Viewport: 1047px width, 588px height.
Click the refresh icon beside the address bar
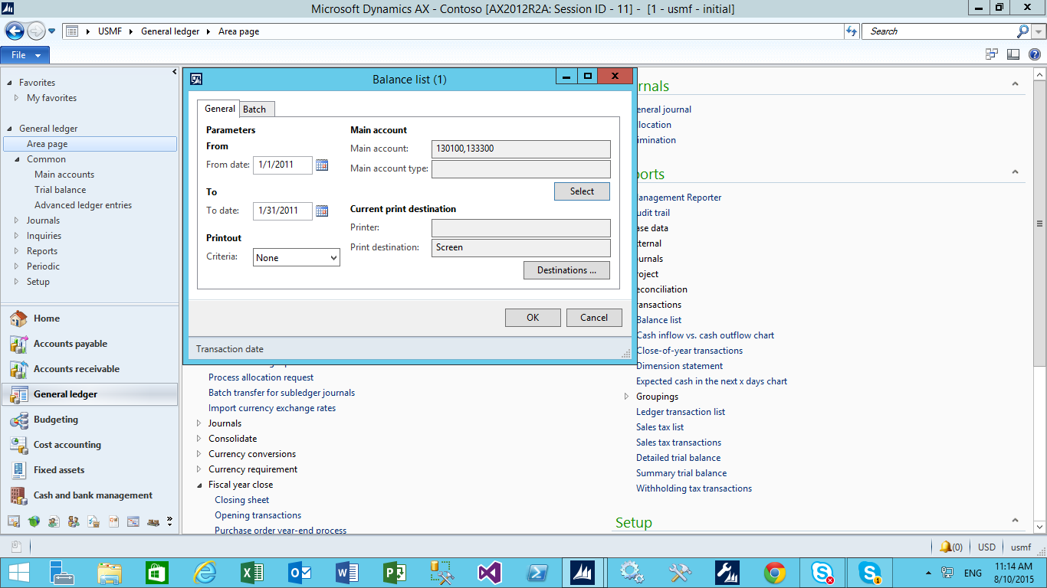coord(852,31)
